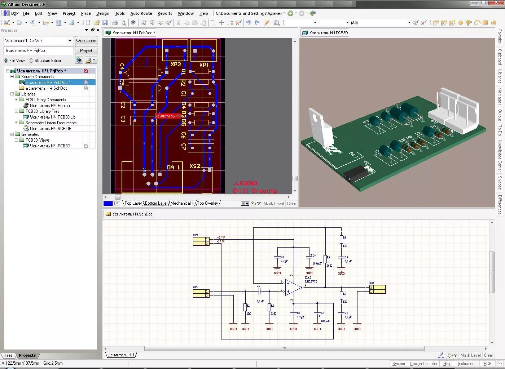Collapse the Generated folder
Screen dimensions: 505x369
pyautogui.click(x=12, y=134)
